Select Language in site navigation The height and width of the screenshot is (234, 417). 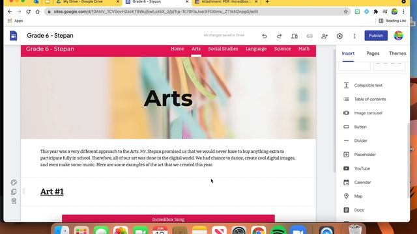click(x=256, y=49)
